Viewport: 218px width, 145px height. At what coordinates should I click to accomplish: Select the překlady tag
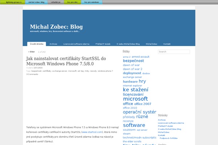coord(129,117)
